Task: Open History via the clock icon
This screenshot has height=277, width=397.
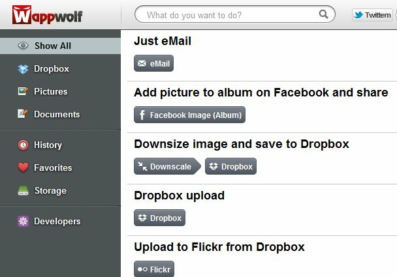Action: [x=23, y=145]
